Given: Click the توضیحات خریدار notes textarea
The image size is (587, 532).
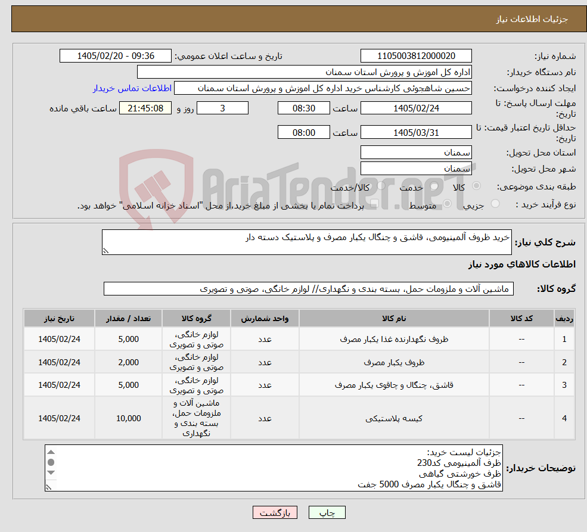Looking at the screenshot, I should point(274,468).
